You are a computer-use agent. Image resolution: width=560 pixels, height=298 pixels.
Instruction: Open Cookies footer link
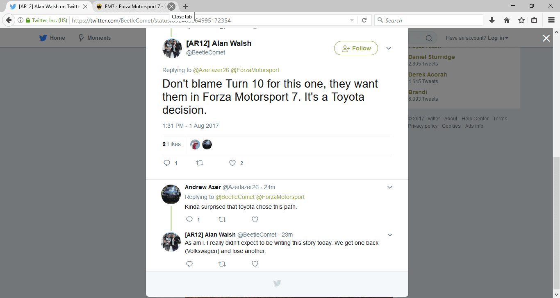click(451, 126)
